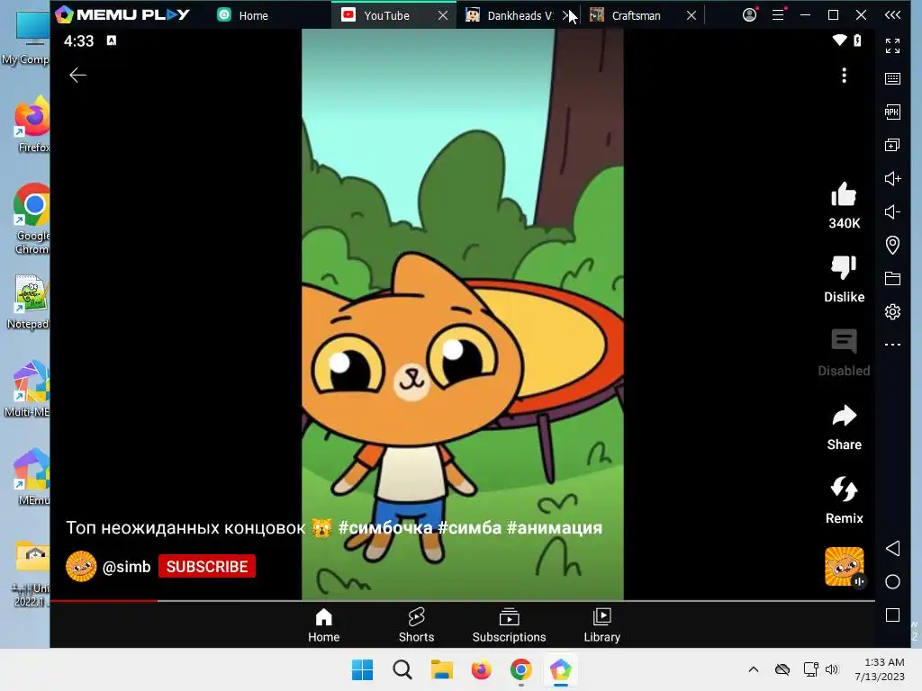Tap the Android recent apps square button

pyautogui.click(x=892, y=615)
